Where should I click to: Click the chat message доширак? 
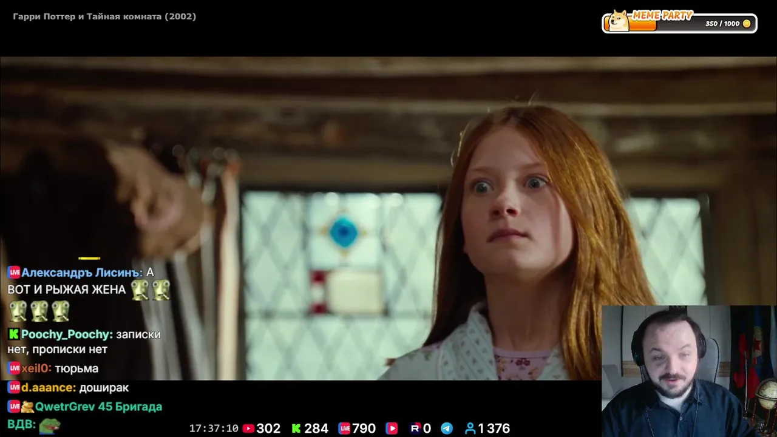pyautogui.click(x=104, y=388)
